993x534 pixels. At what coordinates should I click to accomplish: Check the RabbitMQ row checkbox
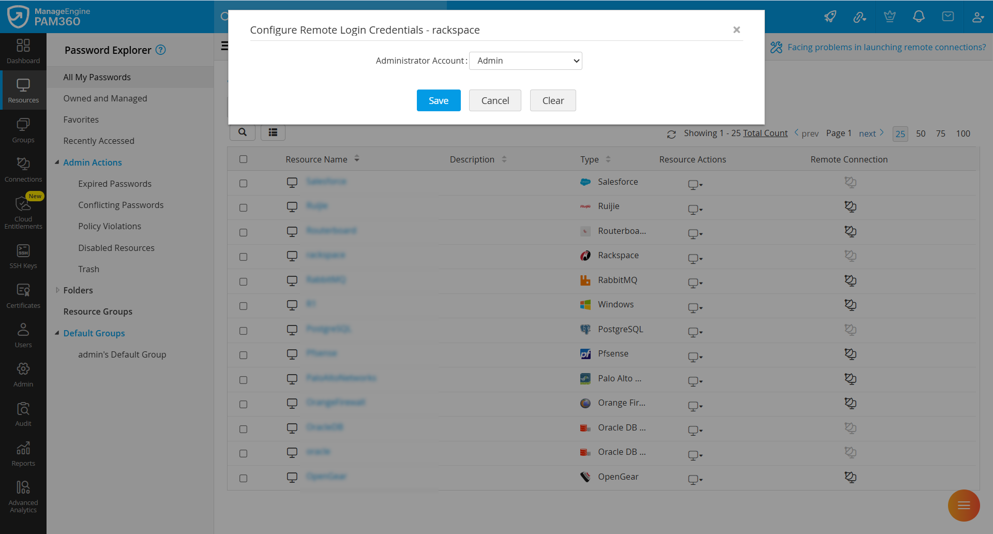click(244, 282)
